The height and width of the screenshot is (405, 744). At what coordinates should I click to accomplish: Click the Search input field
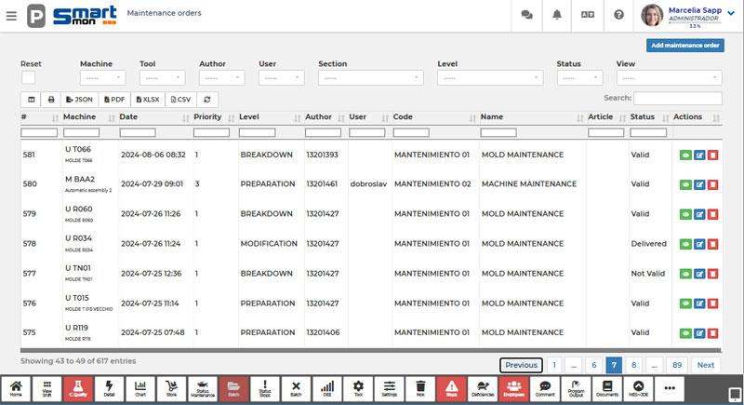click(x=677, y=98)
